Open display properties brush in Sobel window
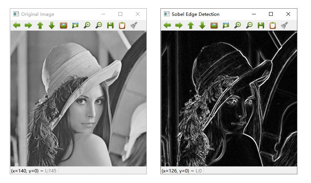The image size is (311, 183). tap(285, 25)
